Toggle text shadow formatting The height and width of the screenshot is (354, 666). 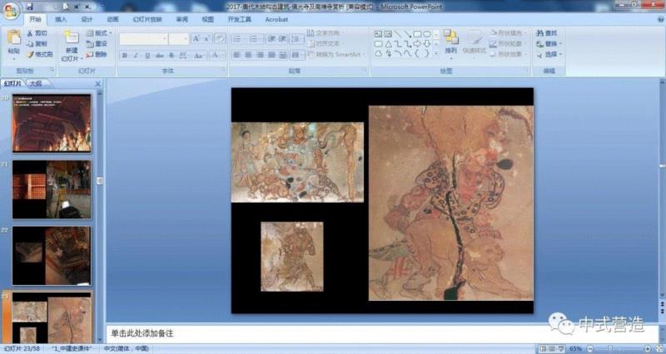[x=171, y=56]
